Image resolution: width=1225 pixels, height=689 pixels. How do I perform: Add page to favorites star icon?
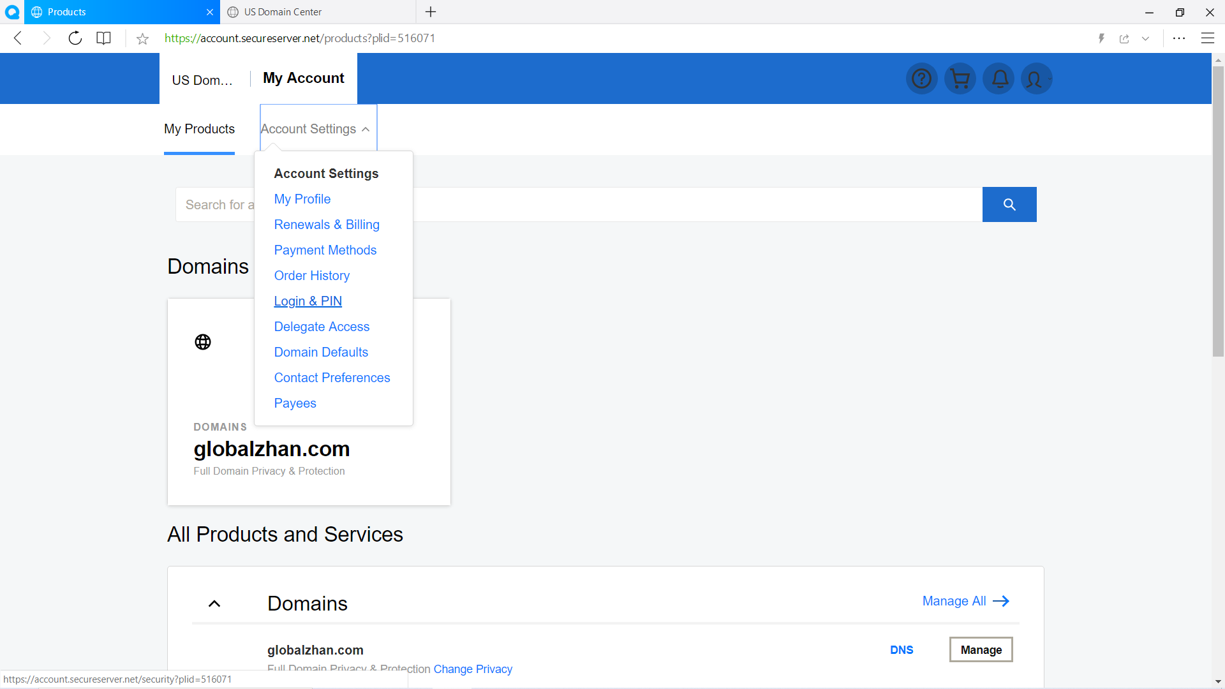click(142, 39)
